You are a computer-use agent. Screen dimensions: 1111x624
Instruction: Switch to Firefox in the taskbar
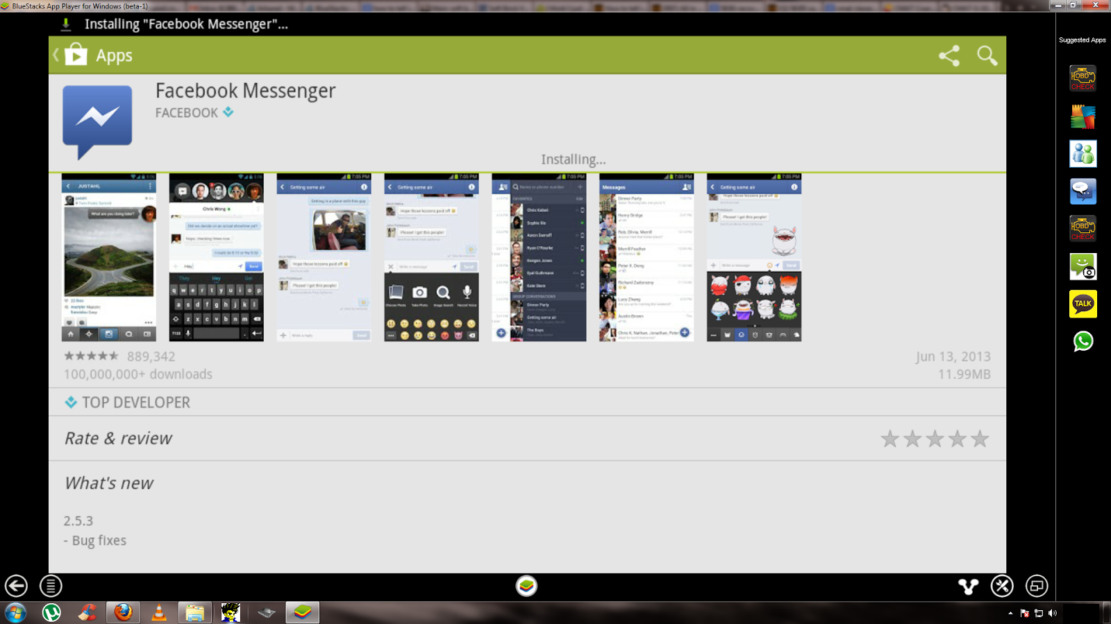point(124,613)
